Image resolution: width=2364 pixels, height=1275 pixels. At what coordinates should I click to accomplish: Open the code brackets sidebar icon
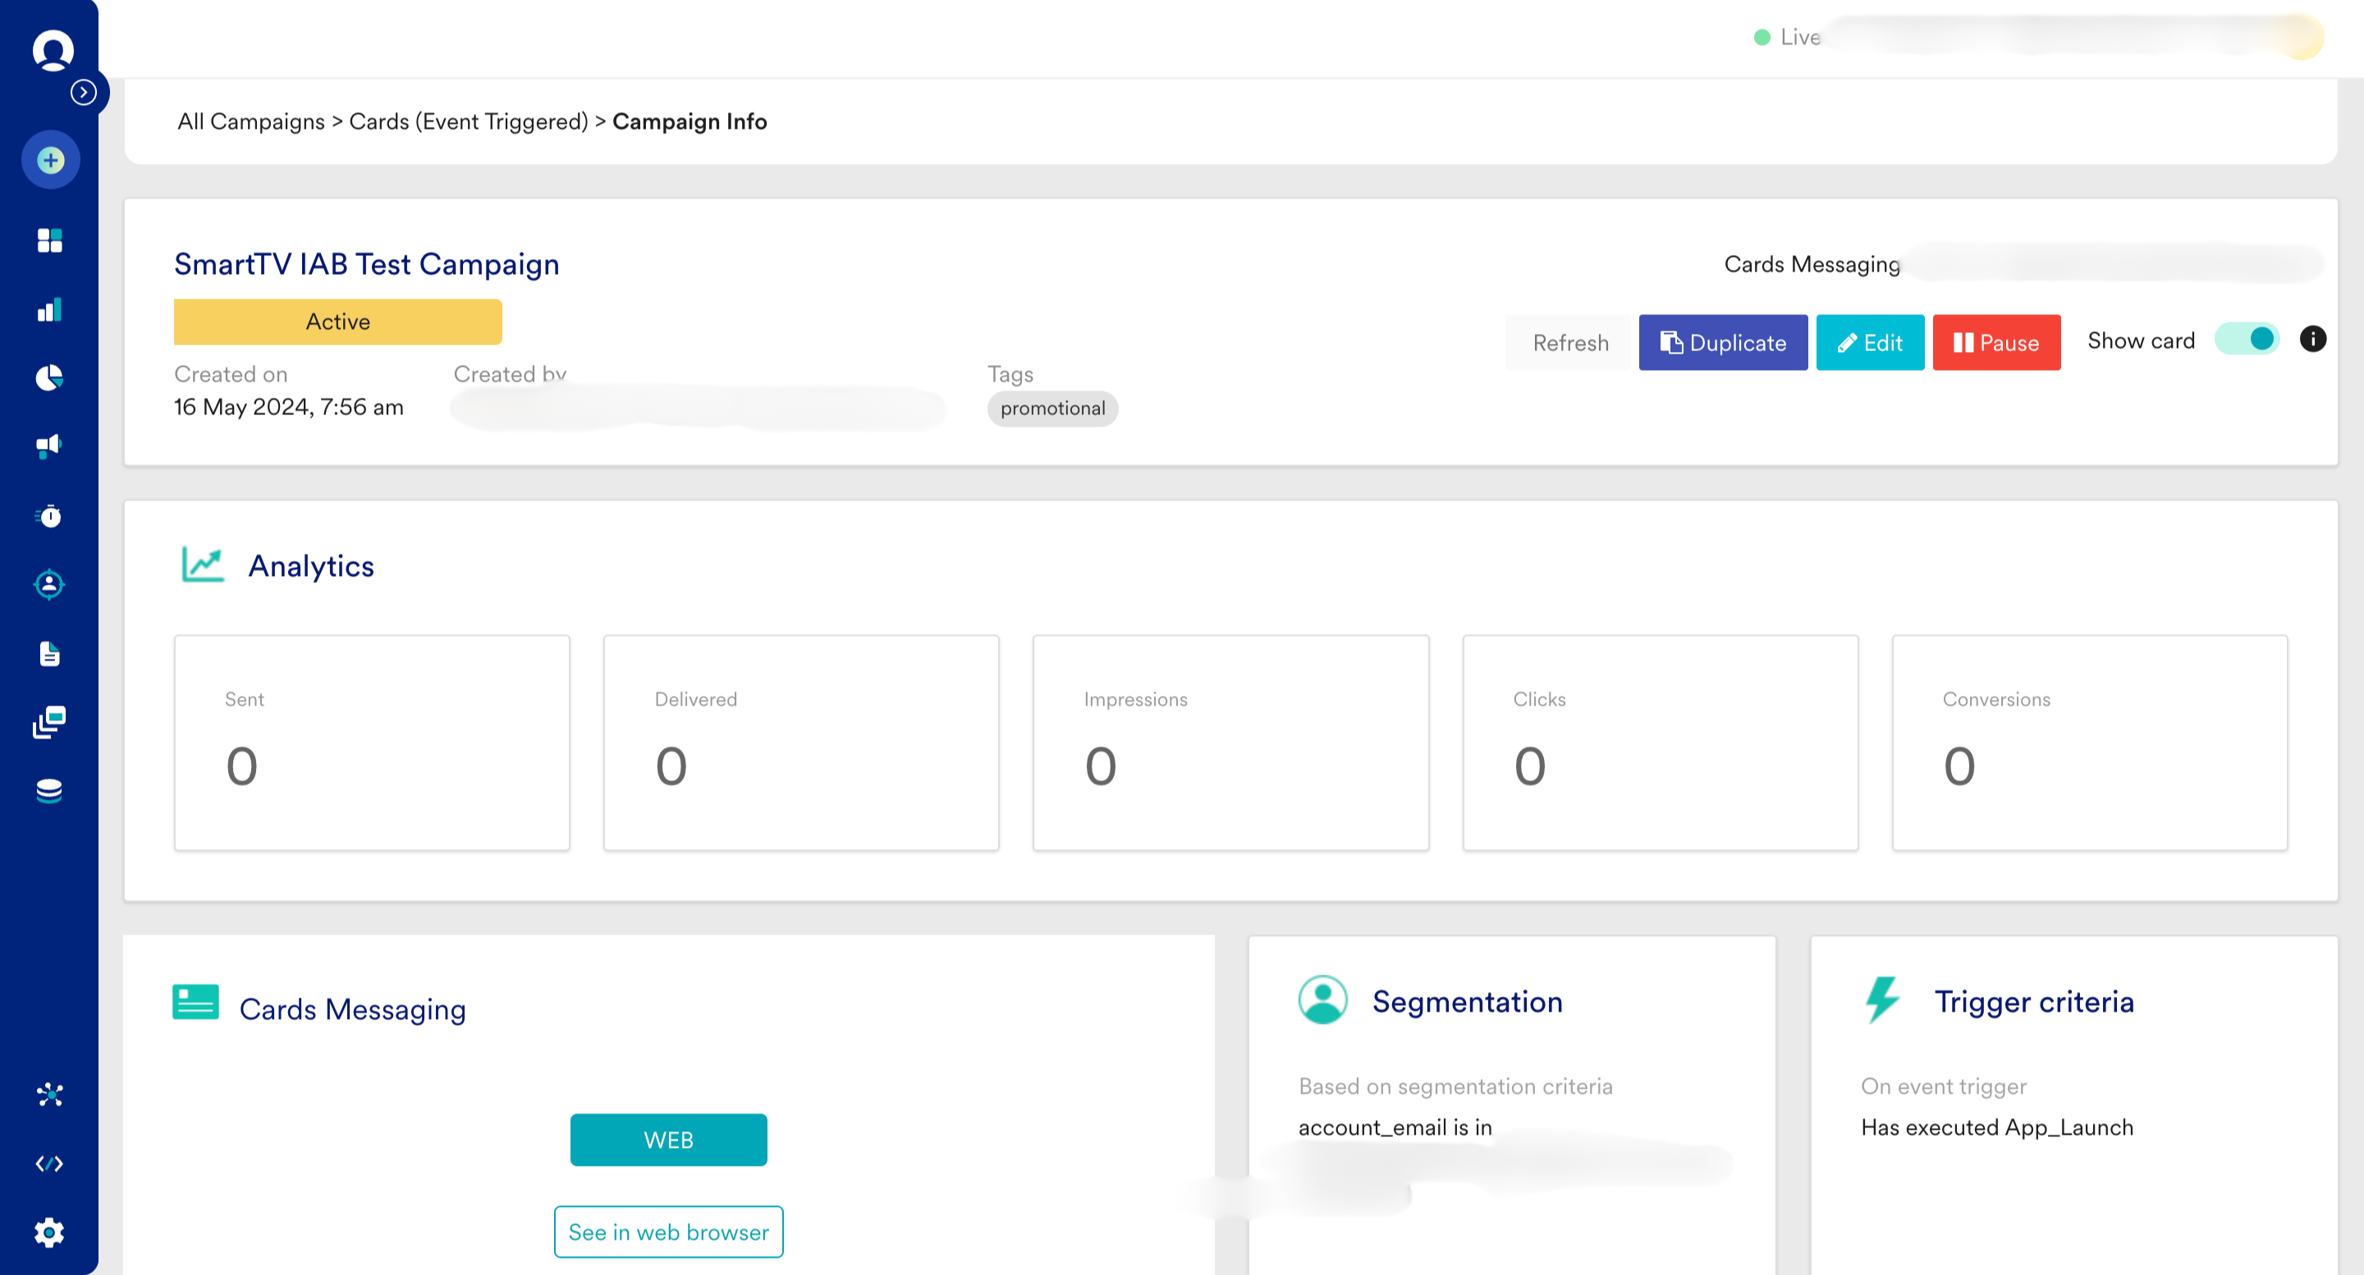point(49,1163)
